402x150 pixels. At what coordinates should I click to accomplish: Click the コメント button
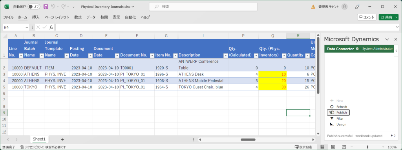(x=367, y=17)
